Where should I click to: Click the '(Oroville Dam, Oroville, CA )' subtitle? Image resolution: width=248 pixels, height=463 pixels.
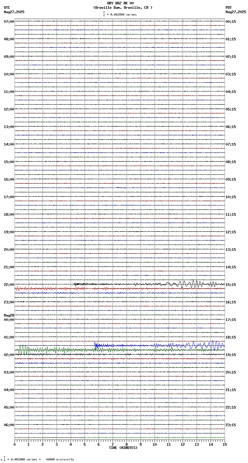tap(123, 8)
